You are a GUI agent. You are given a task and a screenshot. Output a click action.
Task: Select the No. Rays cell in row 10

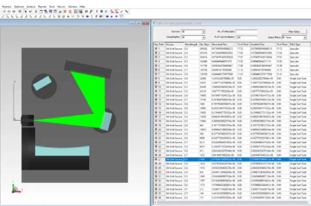click(205, 87)
